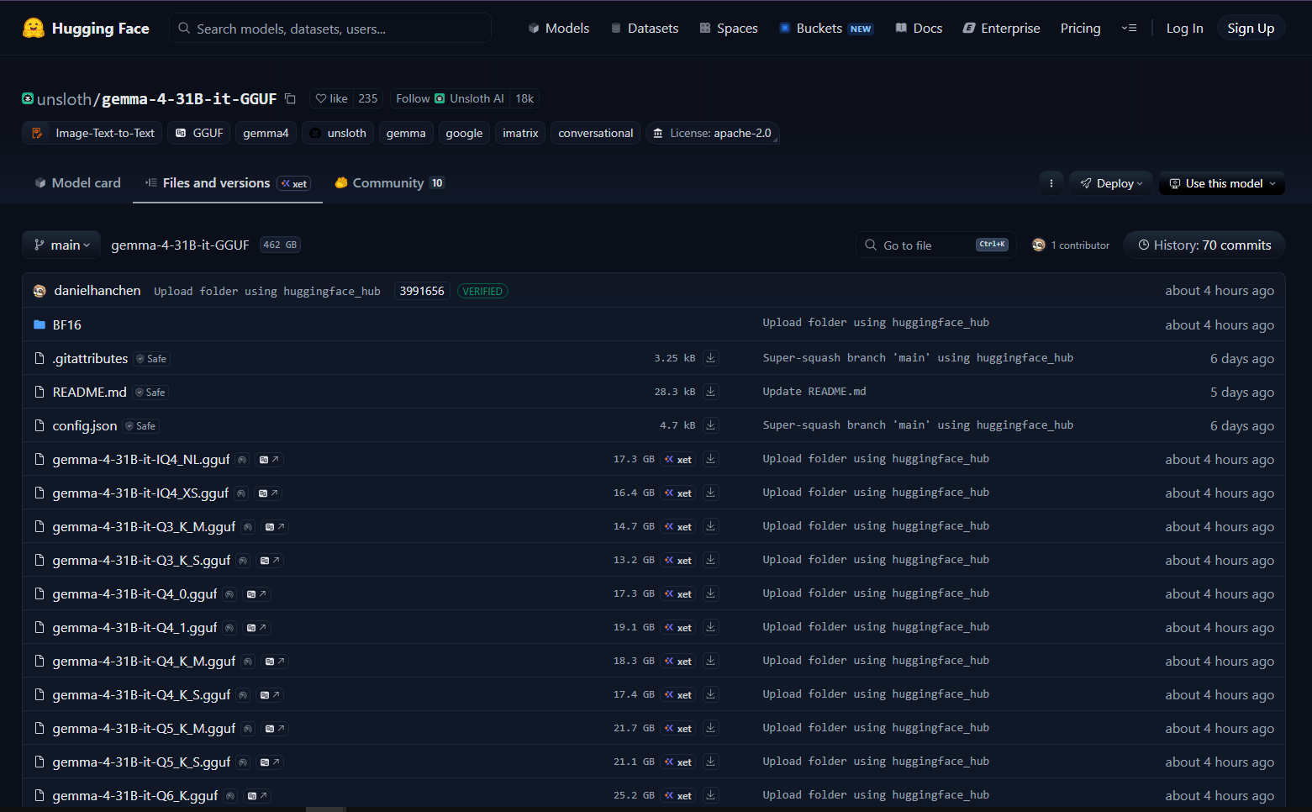Go to Models in the navigation bar
This screenshot has width=1312, height=812.
point(559,28)
